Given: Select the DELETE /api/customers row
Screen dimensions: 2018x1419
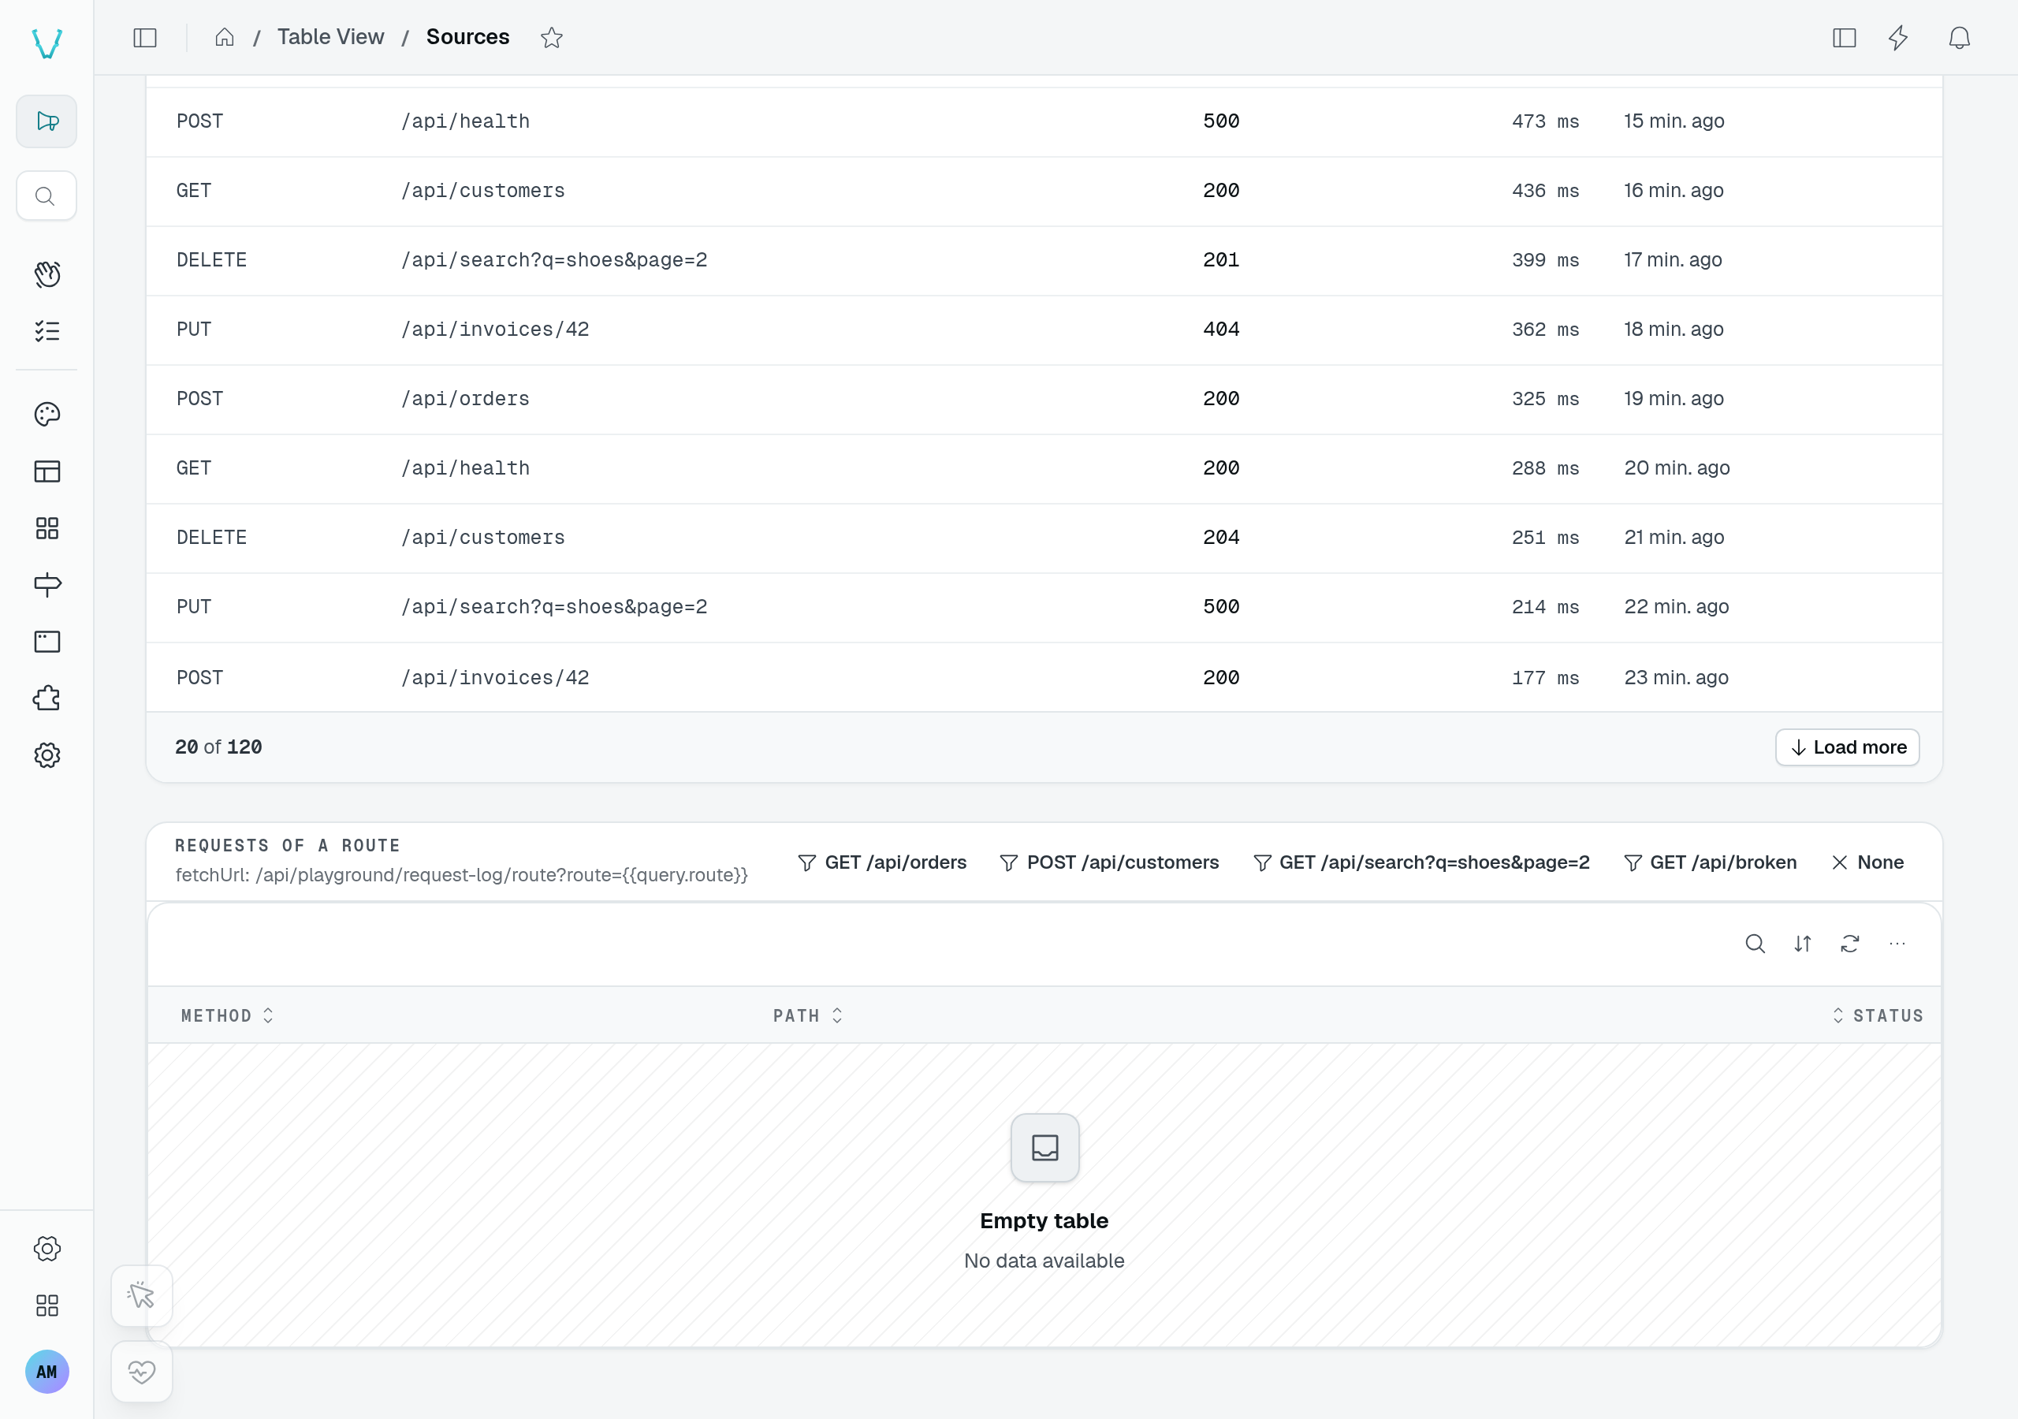Looking at the screenshot, I should point(1043,538).
